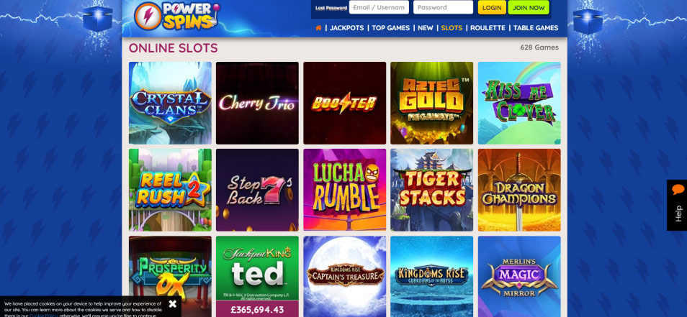Image resolution: width=687 pixels, height=317 pixels.
Task: Open the Help chat bubble
Action: [677, 205]
